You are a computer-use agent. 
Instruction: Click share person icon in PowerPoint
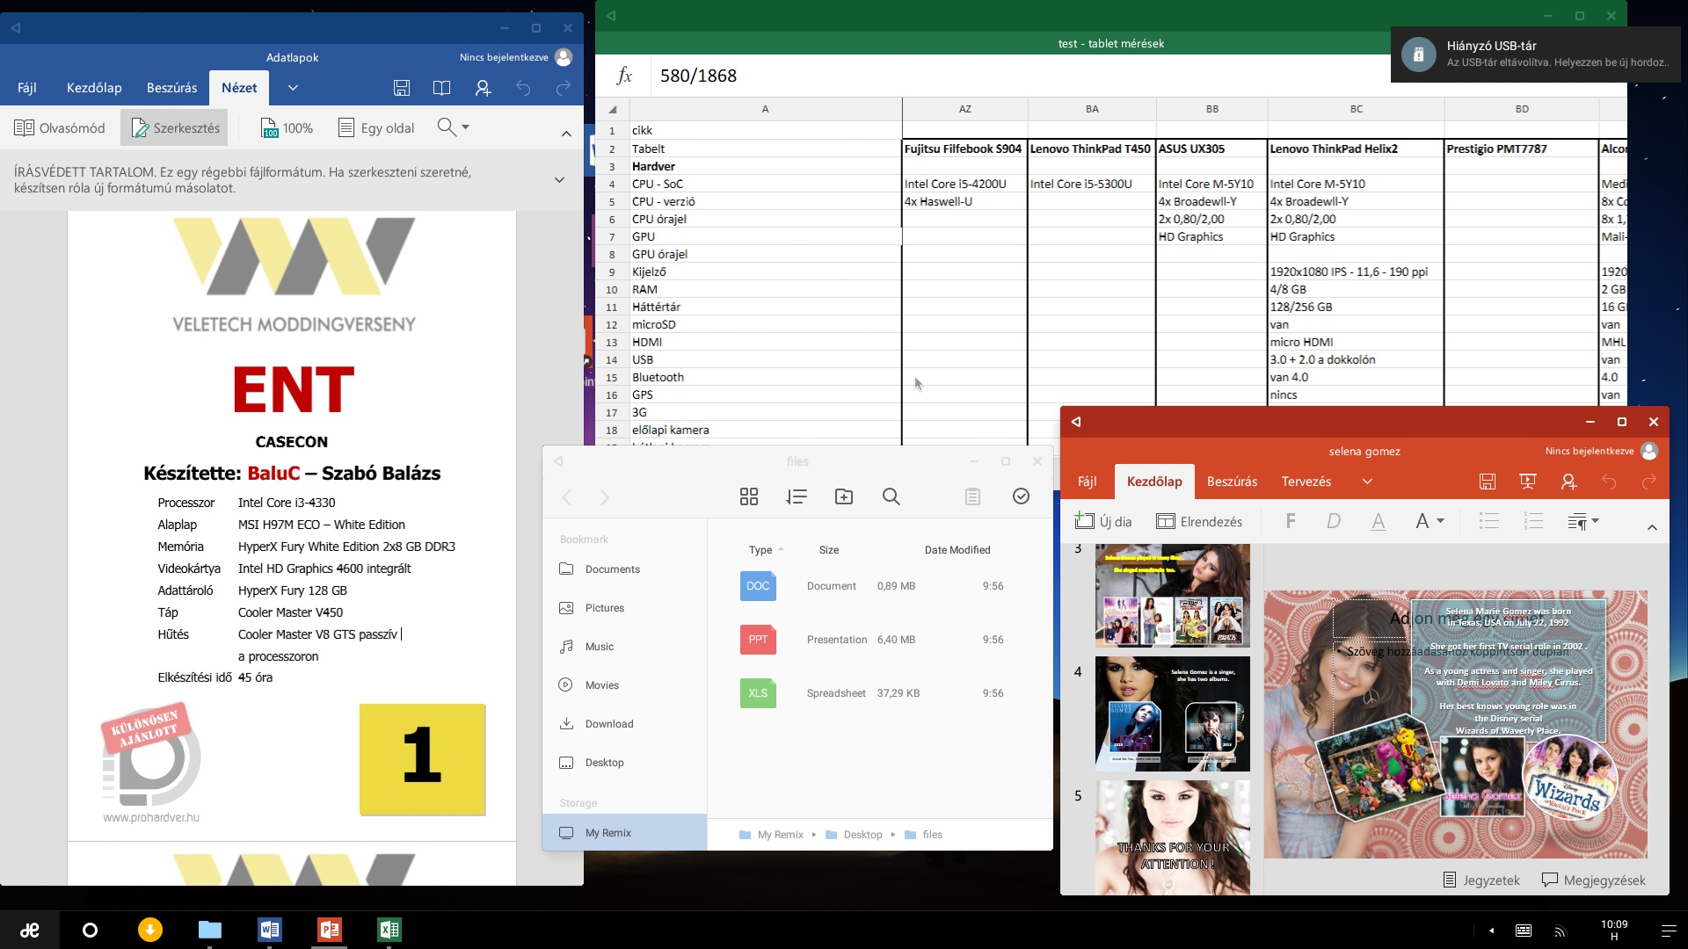tap(1568, 482)
